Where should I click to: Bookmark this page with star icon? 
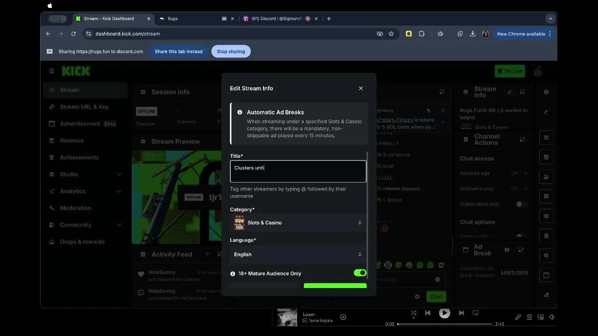(391, 34)
